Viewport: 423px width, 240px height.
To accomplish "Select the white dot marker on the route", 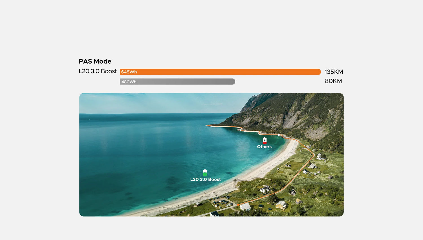I will tap(279, 135).
